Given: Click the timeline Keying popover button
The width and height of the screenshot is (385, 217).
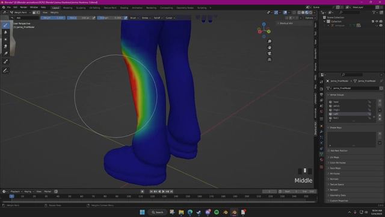Looking at the screenshot, I should 29,192.
